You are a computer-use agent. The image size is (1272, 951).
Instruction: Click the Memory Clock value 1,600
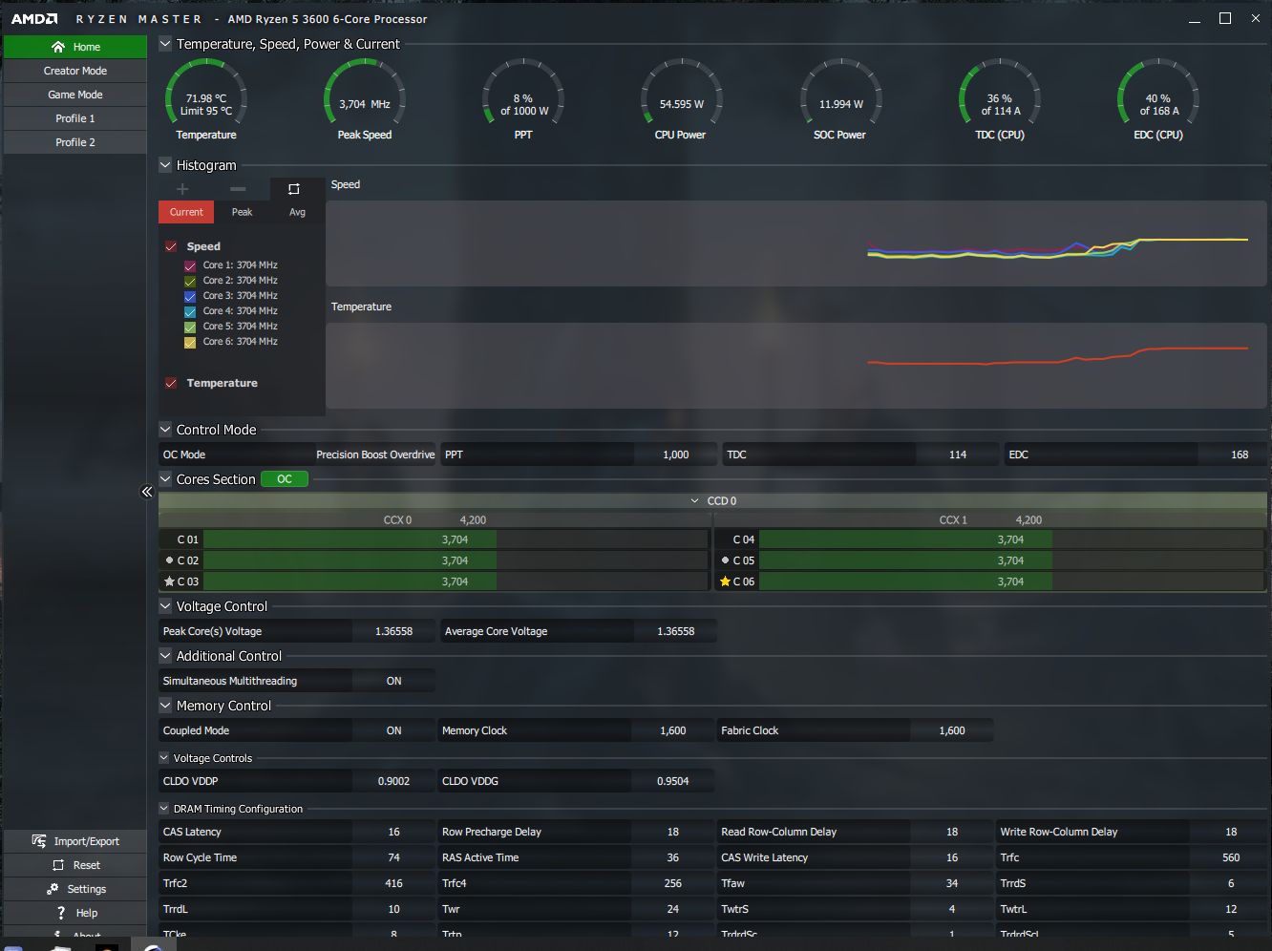pyautogui.click(x=673, y=730)
